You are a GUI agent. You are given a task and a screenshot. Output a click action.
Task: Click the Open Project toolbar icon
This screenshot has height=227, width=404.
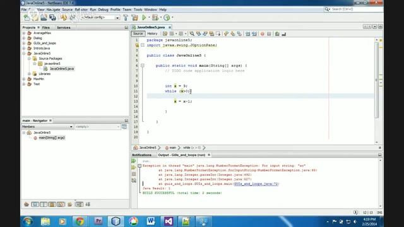[44, 18]
